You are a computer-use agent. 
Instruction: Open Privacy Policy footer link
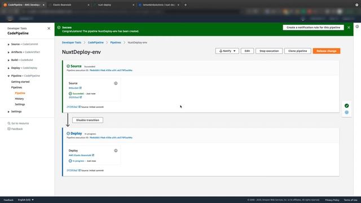332,200
